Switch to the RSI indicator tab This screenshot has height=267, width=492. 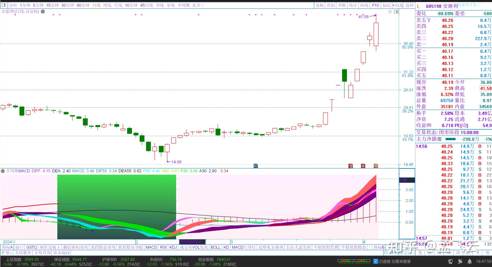[x=163, y=247]
